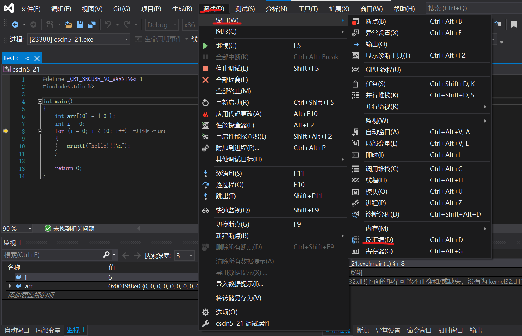Click the Options (选项) gear icon
Image resolution: width=522 pixels, height=336 pixels.
205,312
